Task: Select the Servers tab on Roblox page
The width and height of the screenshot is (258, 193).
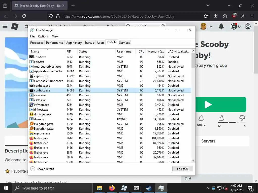Action: coord(208,141)
